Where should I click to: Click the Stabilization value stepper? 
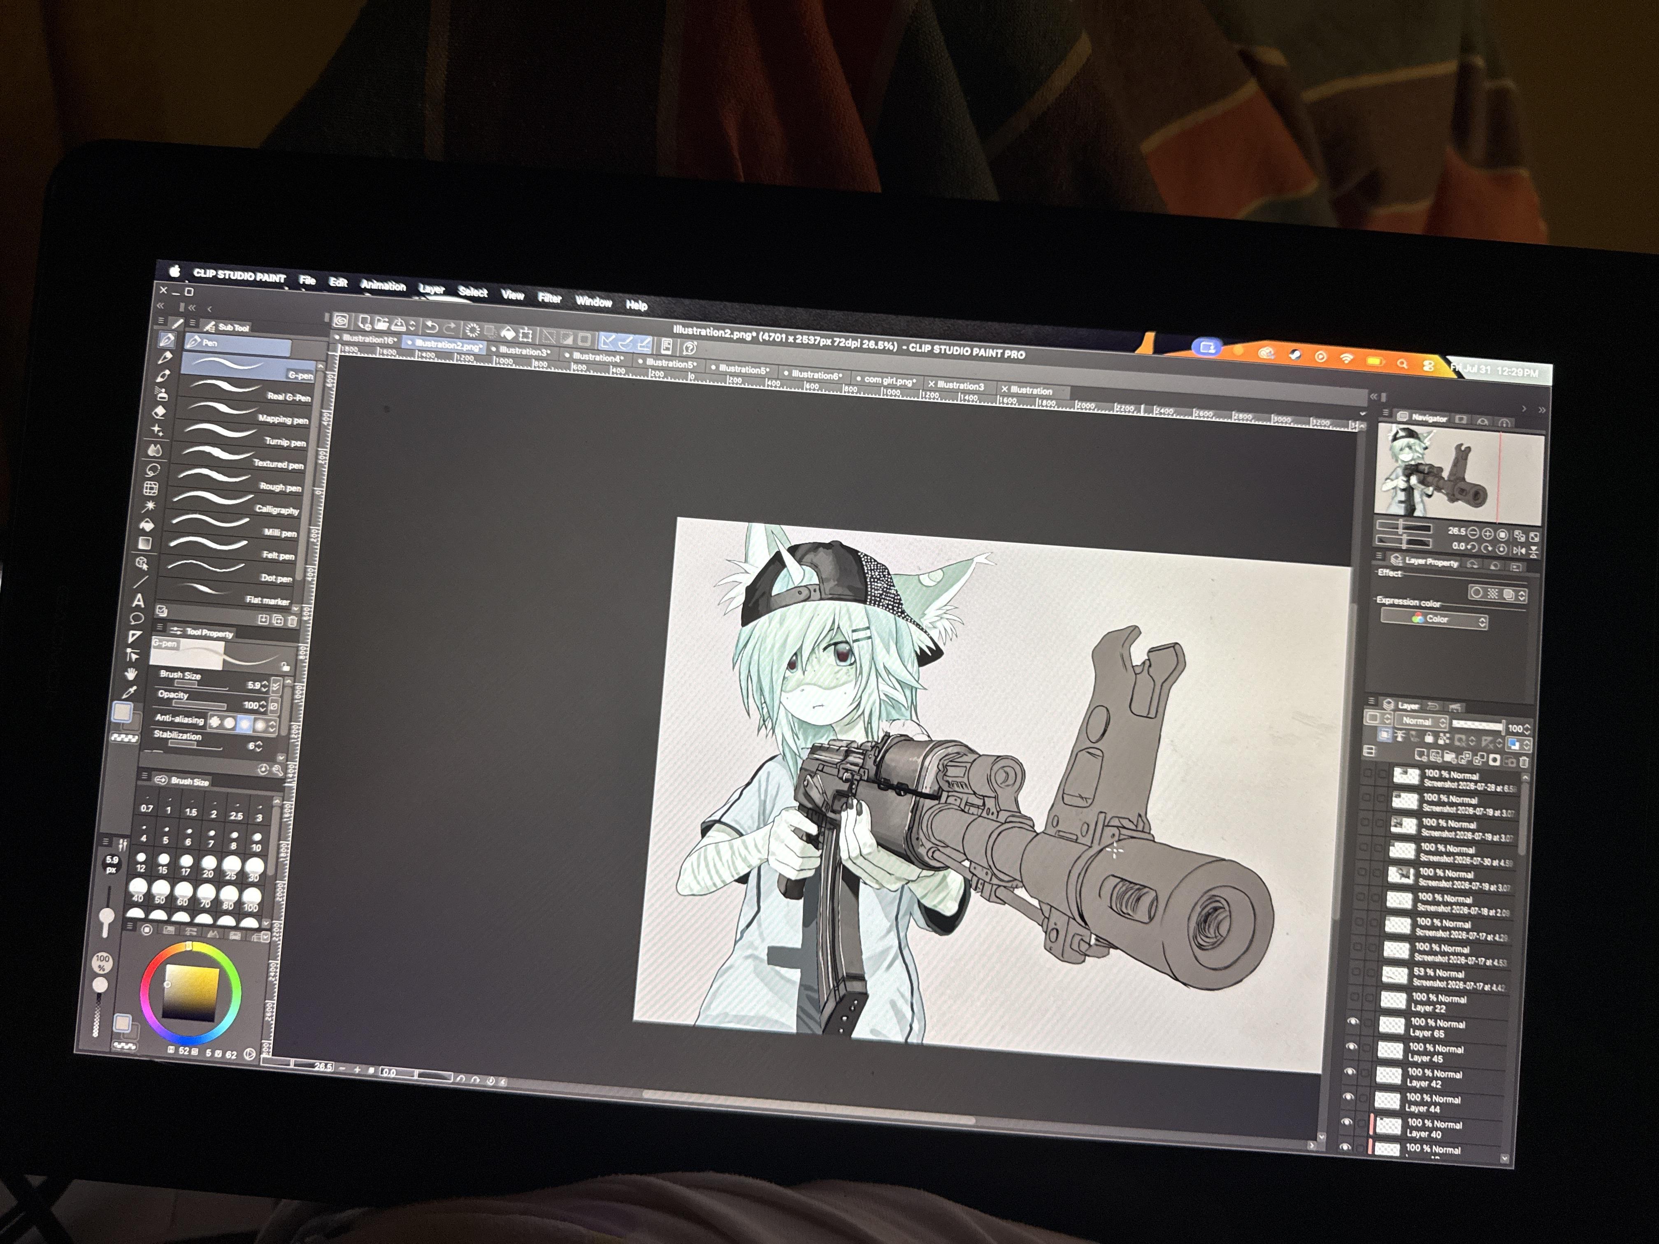260,747
